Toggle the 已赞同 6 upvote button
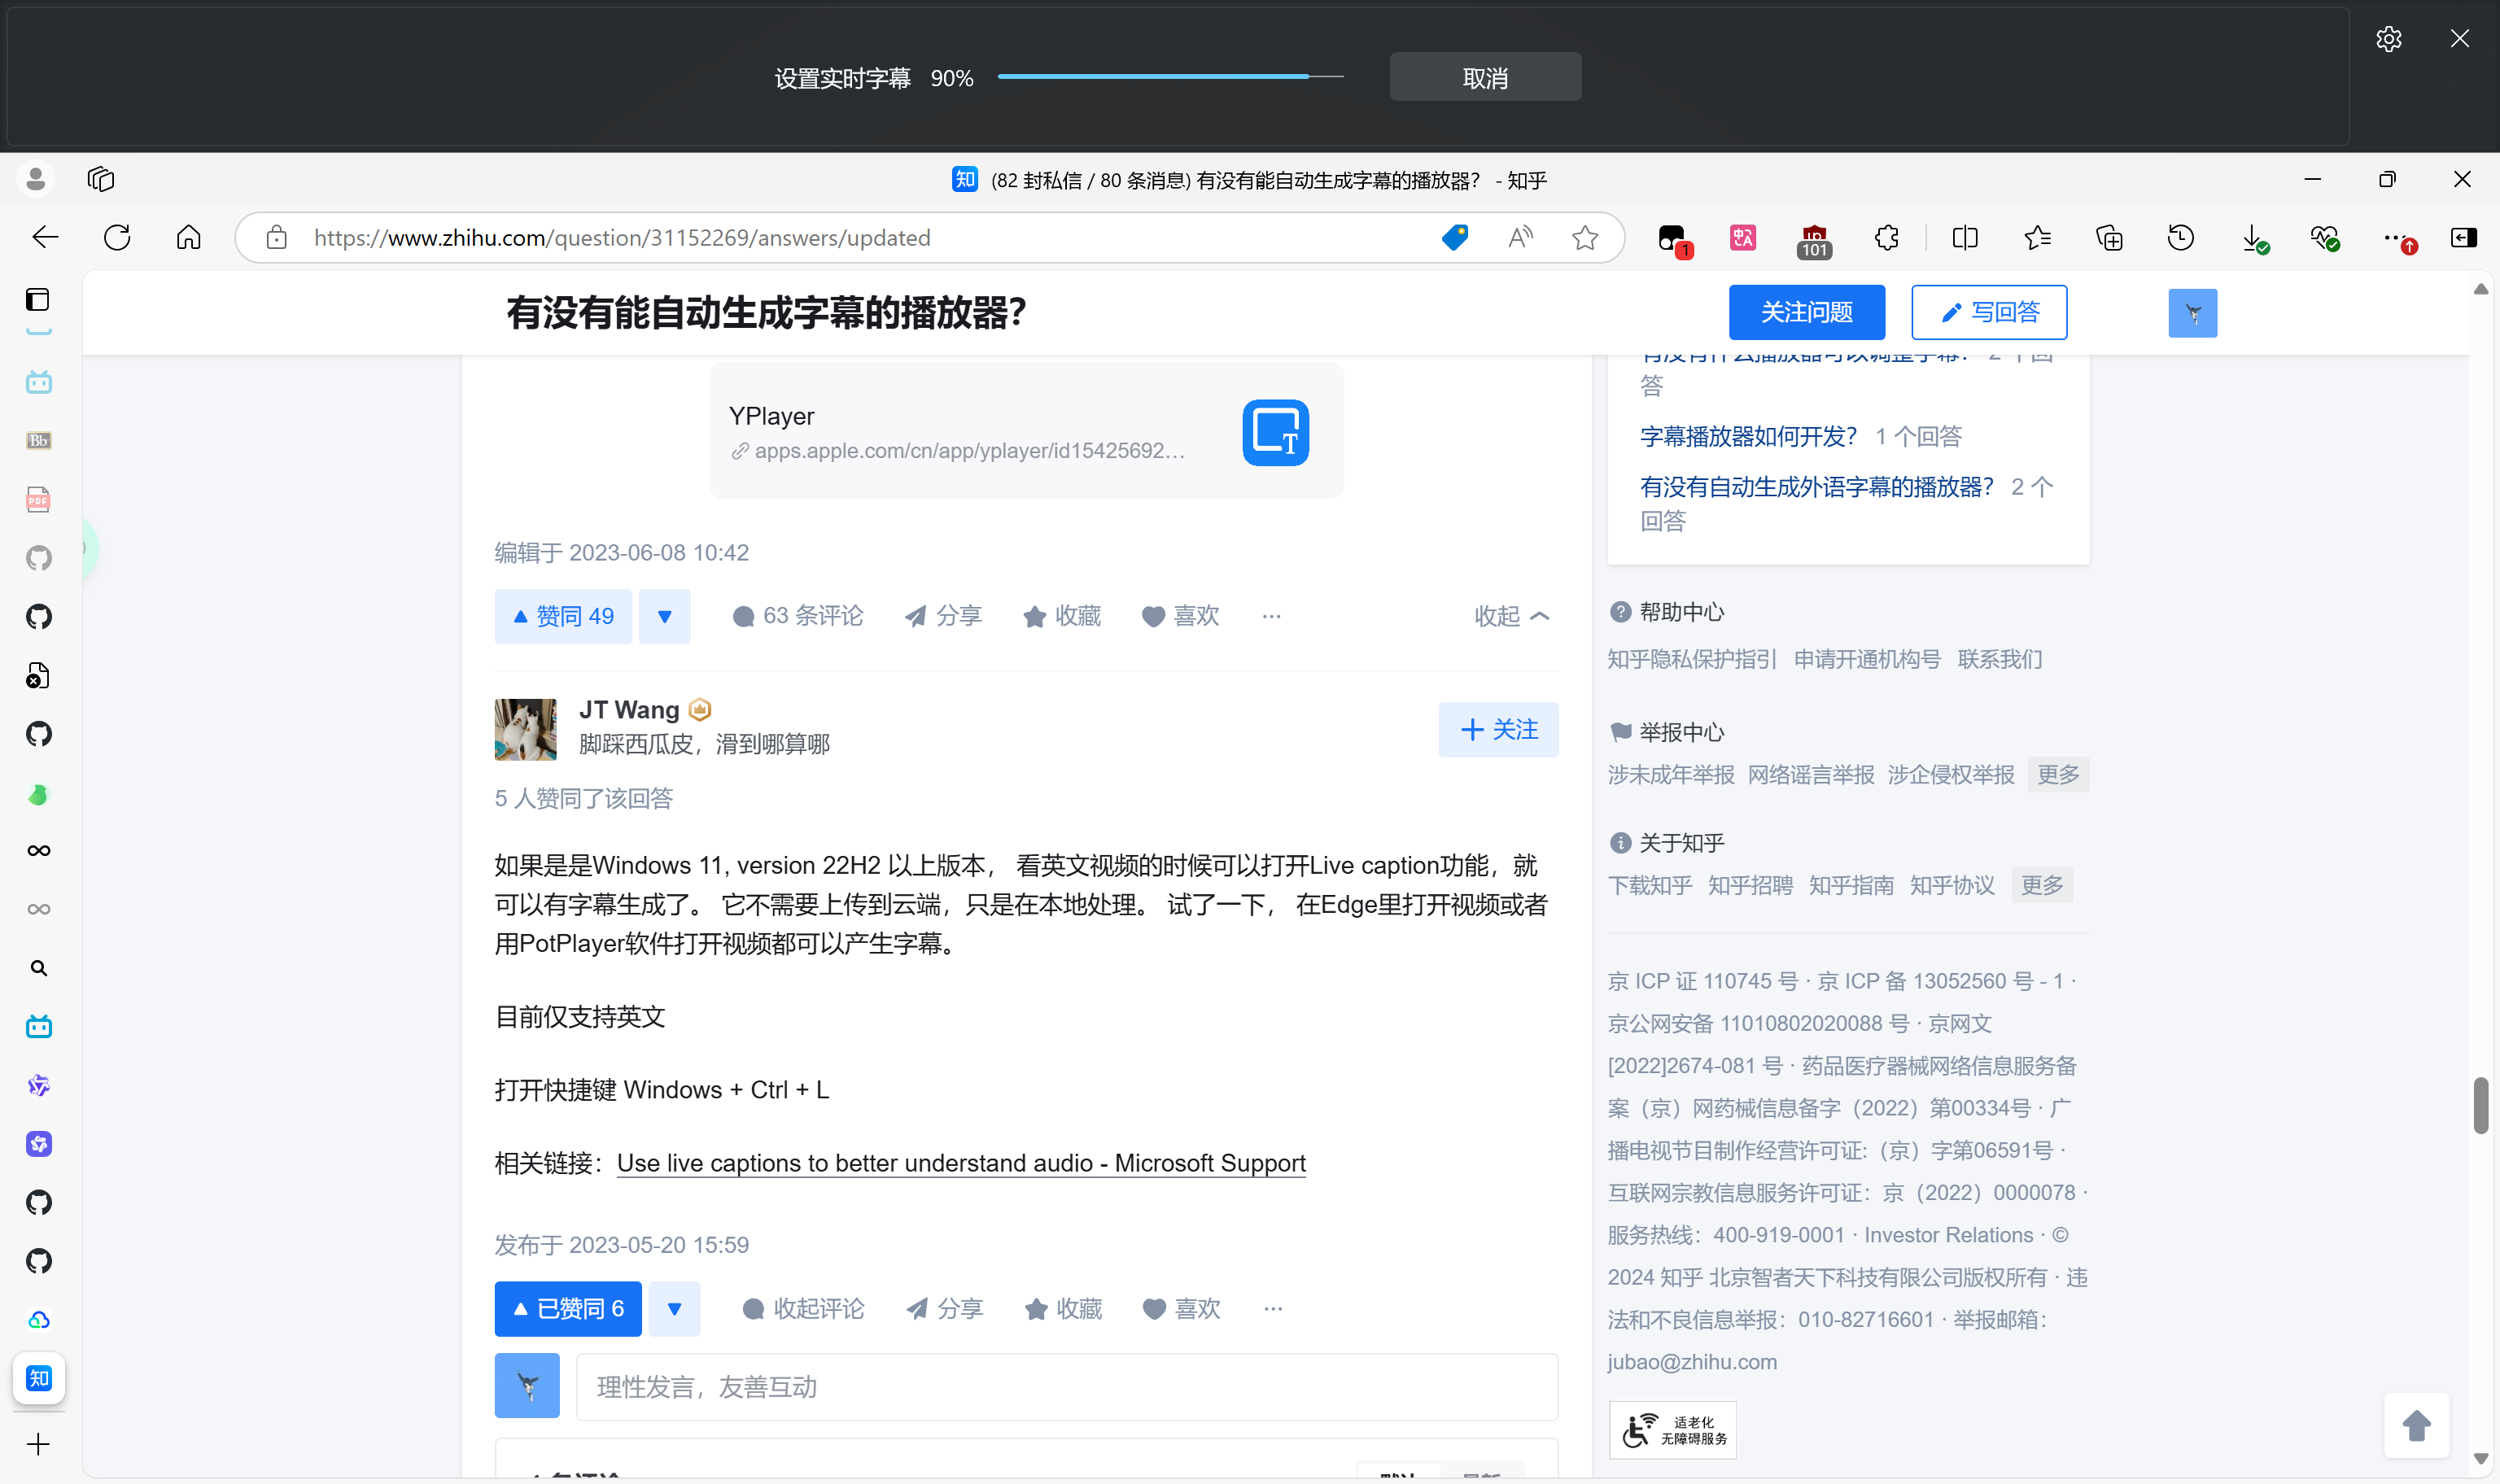The height and width of the screenshot is (1484, 2500). [x=568, y=1309]
